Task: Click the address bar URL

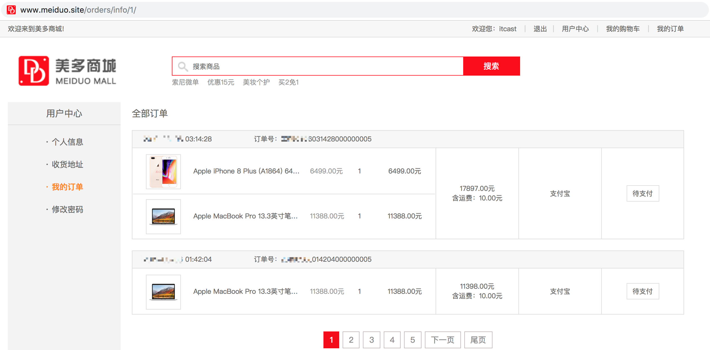Action: point(78,10)
